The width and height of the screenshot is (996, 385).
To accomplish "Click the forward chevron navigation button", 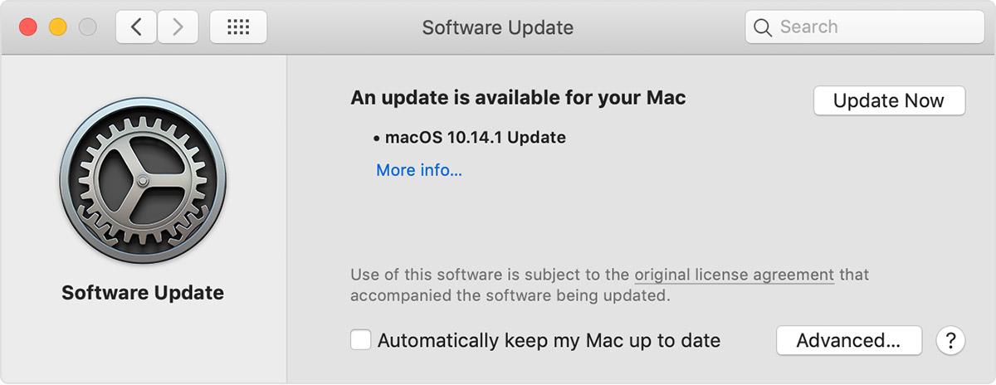I will click(x=178, y=27).
